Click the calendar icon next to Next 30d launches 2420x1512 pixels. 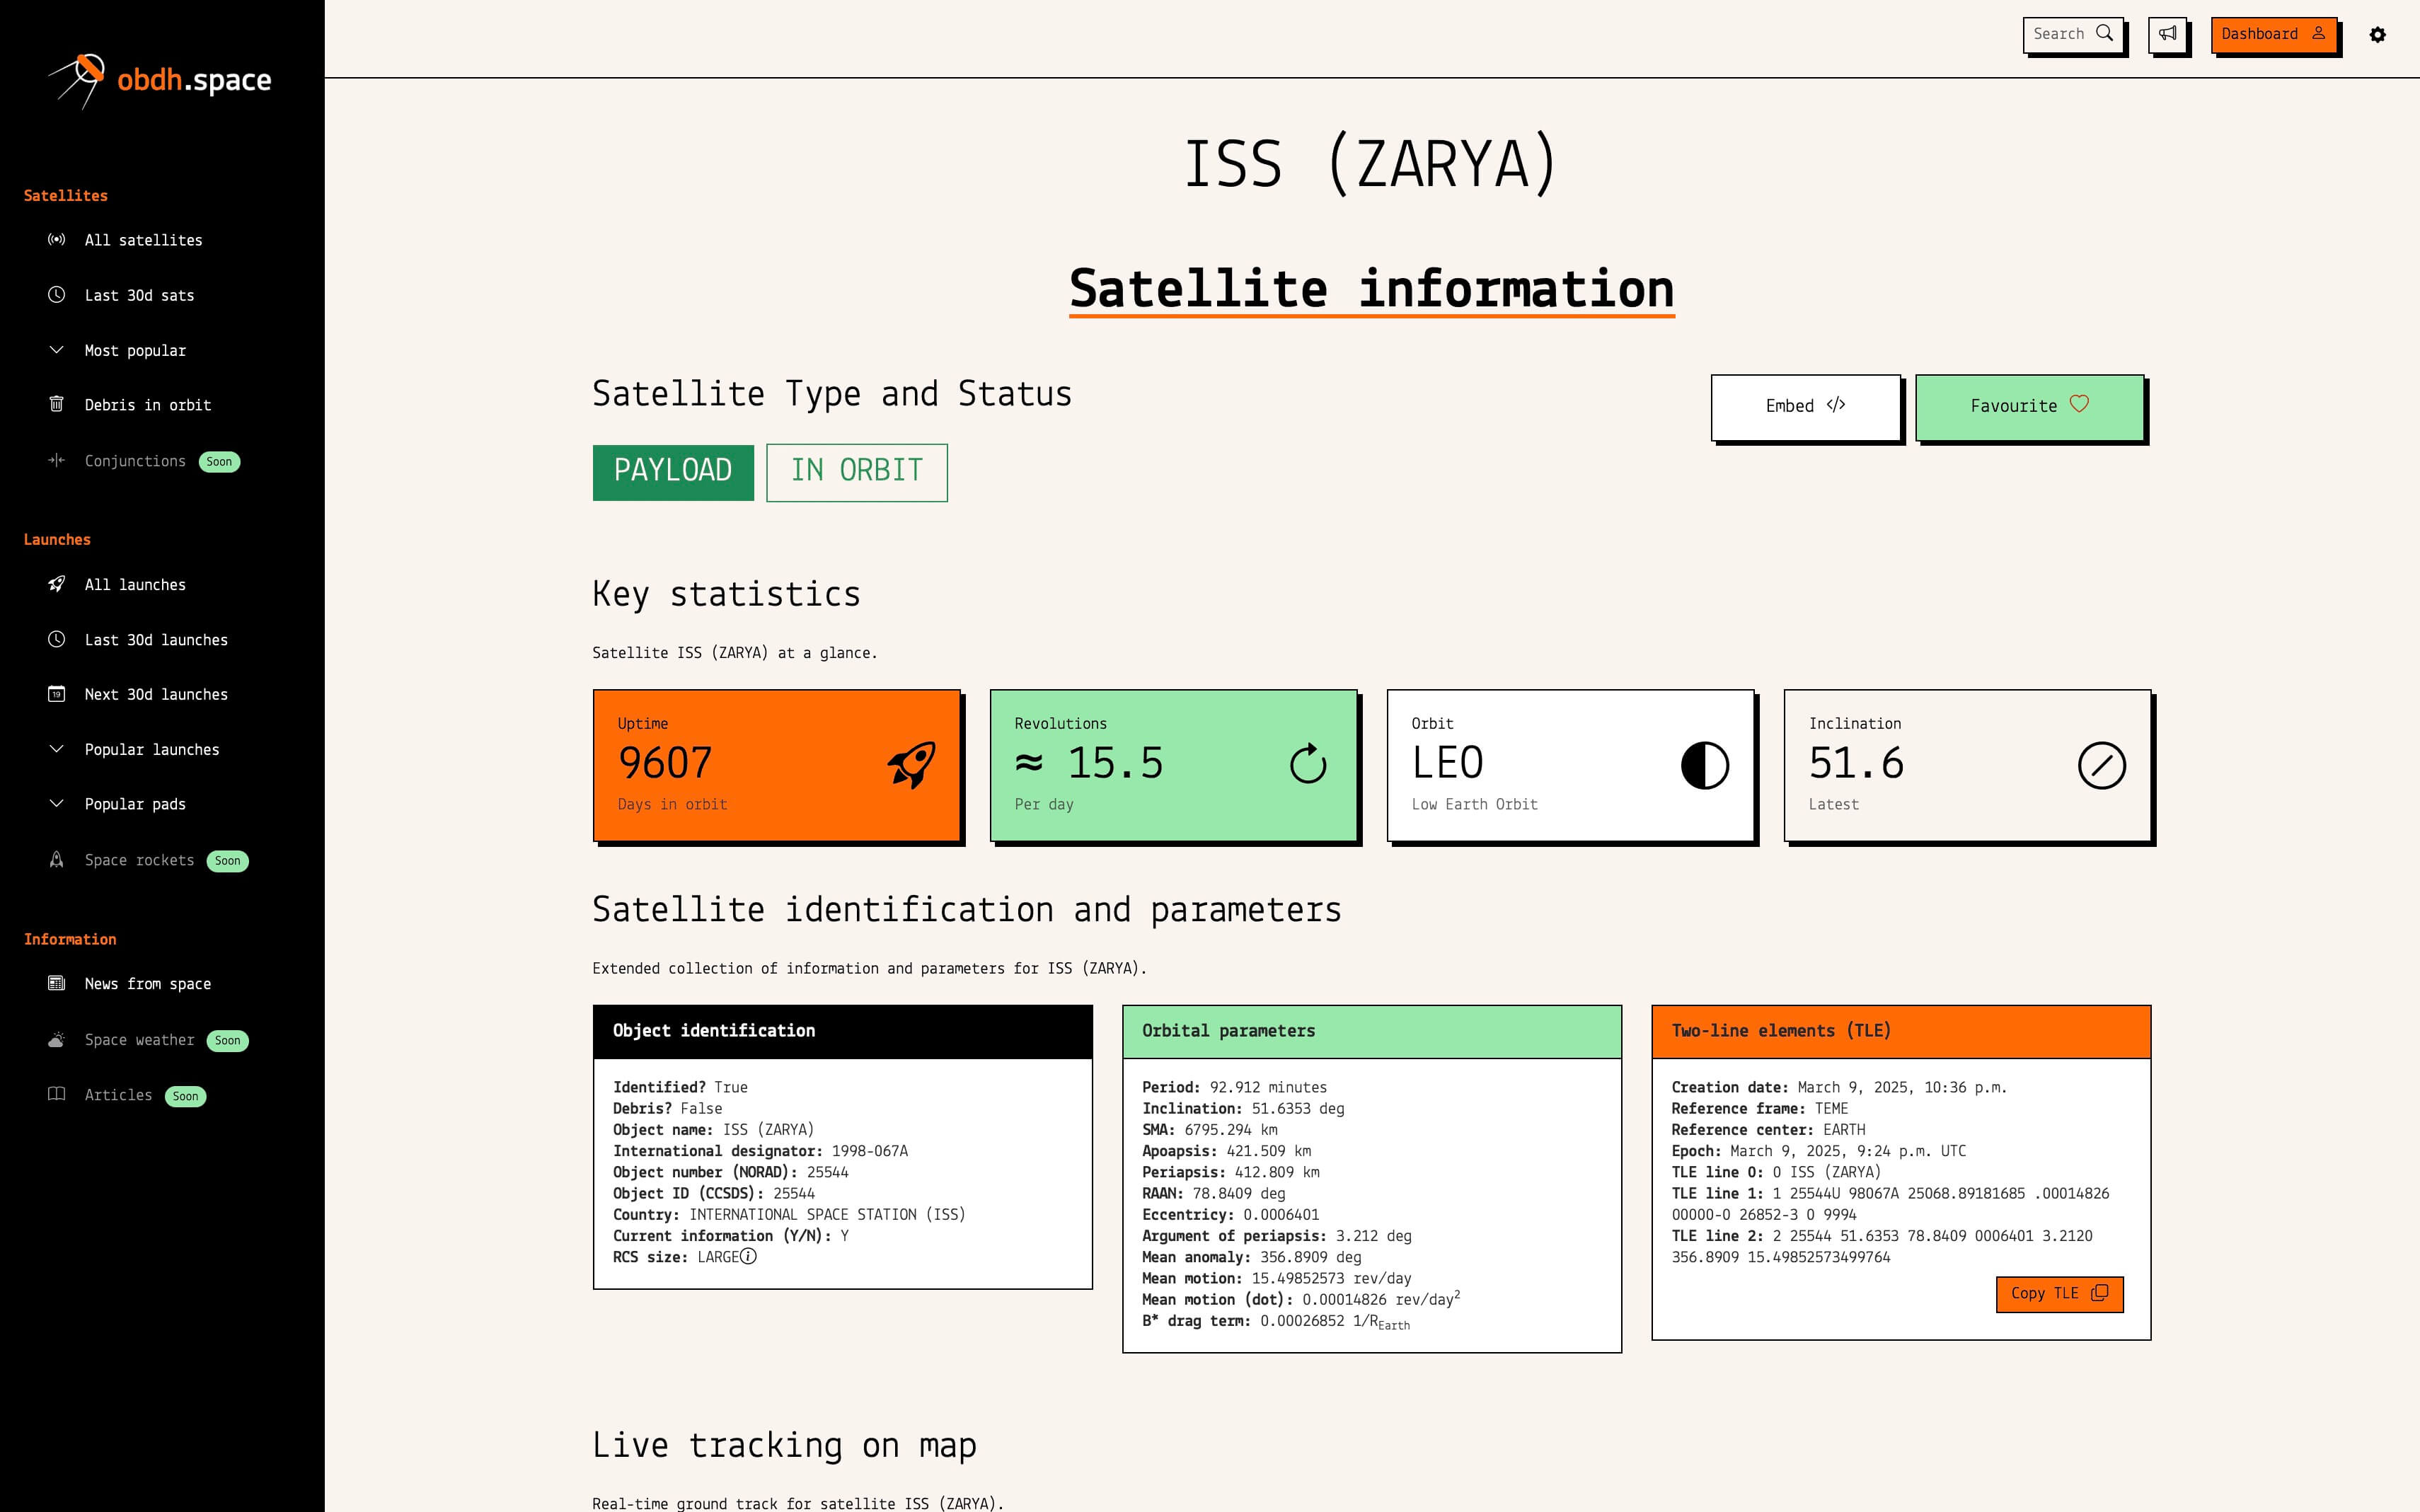[x=56, y=693]
